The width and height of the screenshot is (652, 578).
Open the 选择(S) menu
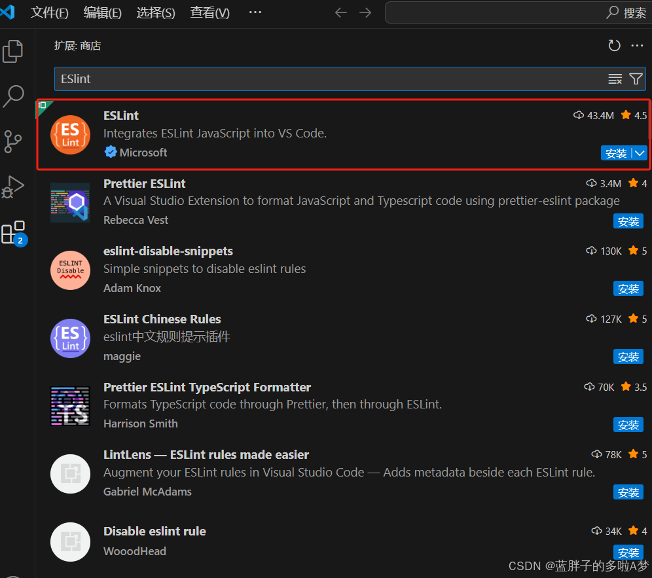(x=156, y=12)
